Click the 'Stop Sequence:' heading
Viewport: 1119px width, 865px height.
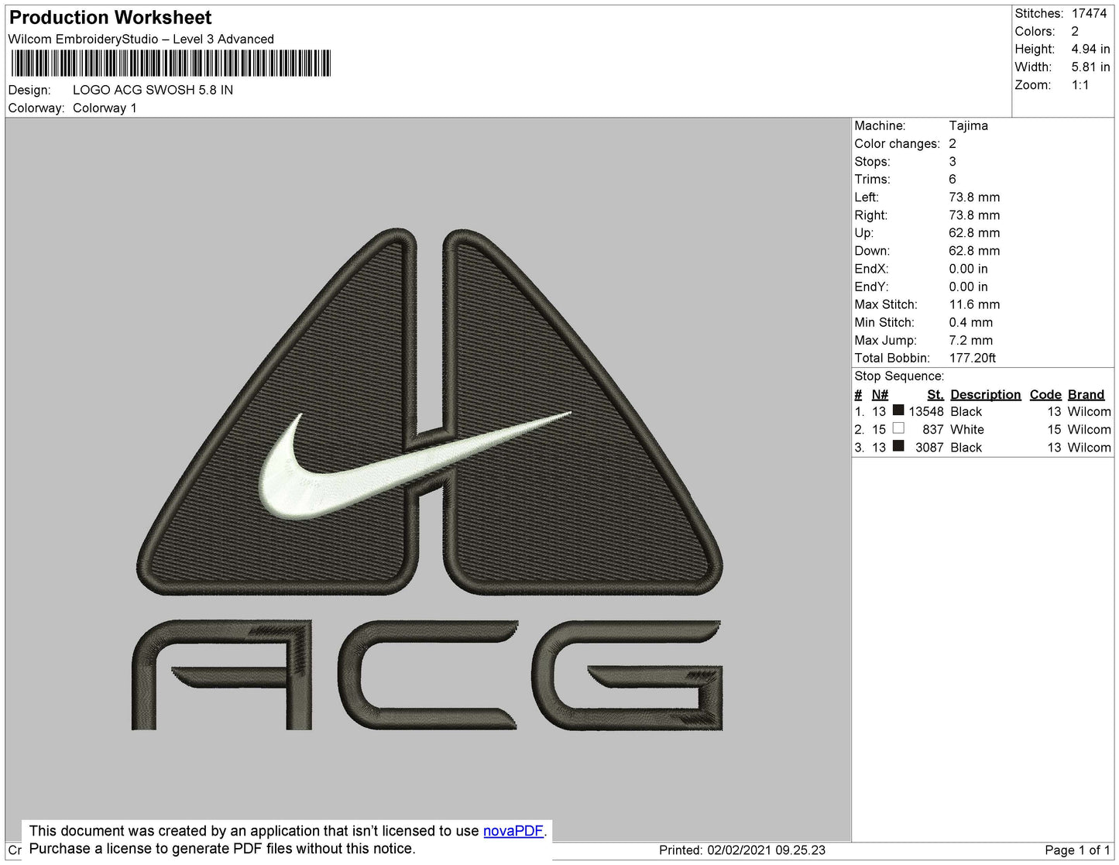point(899,376)
